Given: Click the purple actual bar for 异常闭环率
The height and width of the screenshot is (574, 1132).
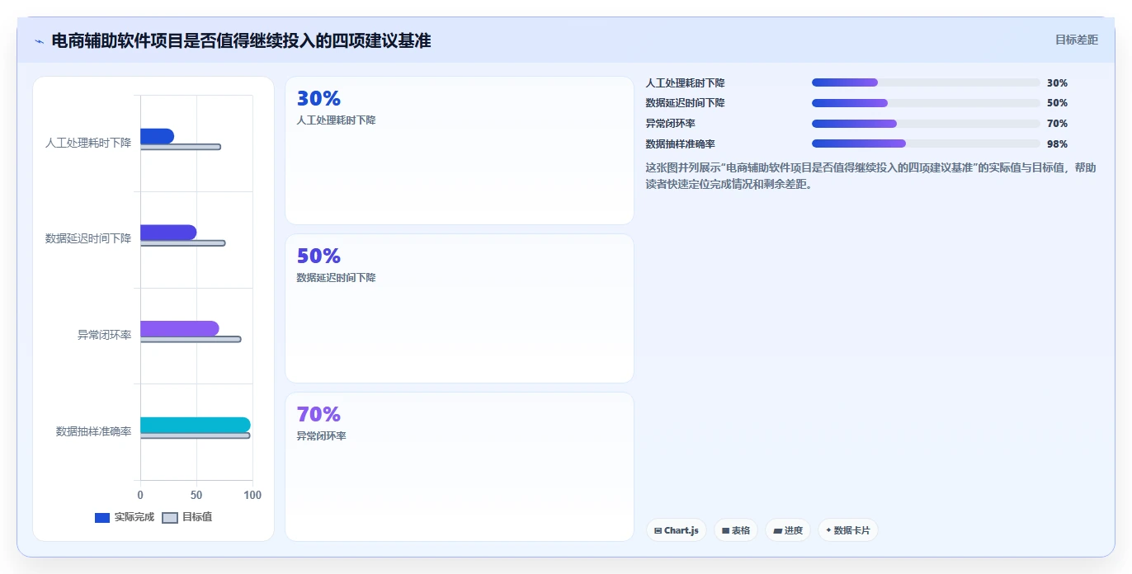Looking at the screenshot, I should (x=179, y=328).
